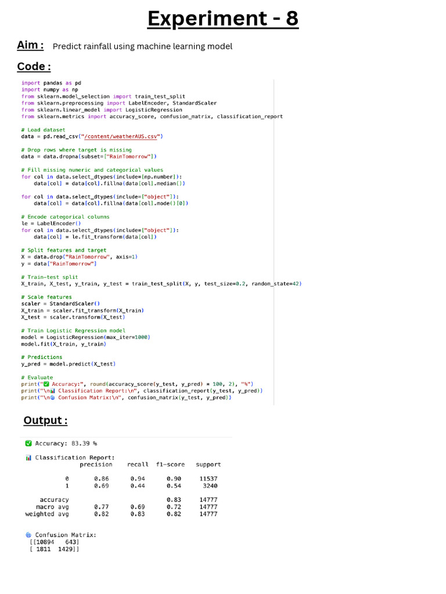The image size is (446, 594).
Task: Click support value 11537
Action: 208,479
